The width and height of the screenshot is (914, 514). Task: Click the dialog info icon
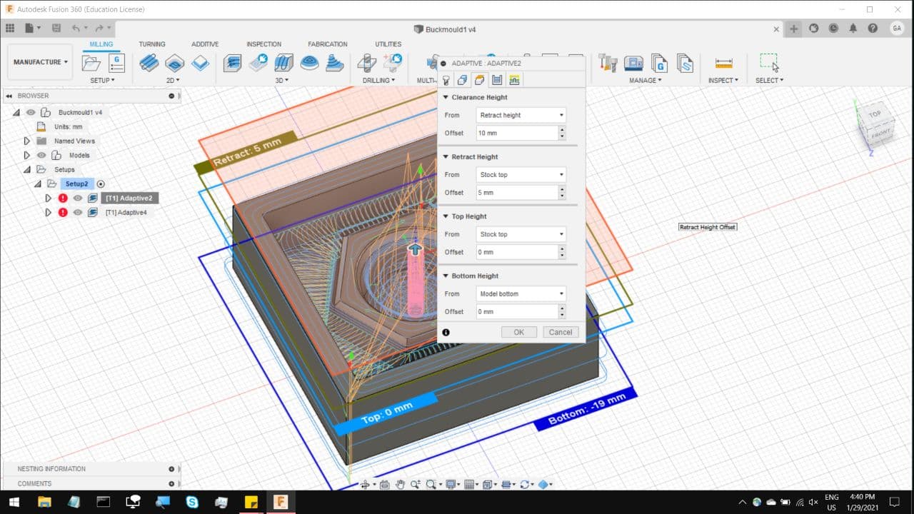[446, 332]
